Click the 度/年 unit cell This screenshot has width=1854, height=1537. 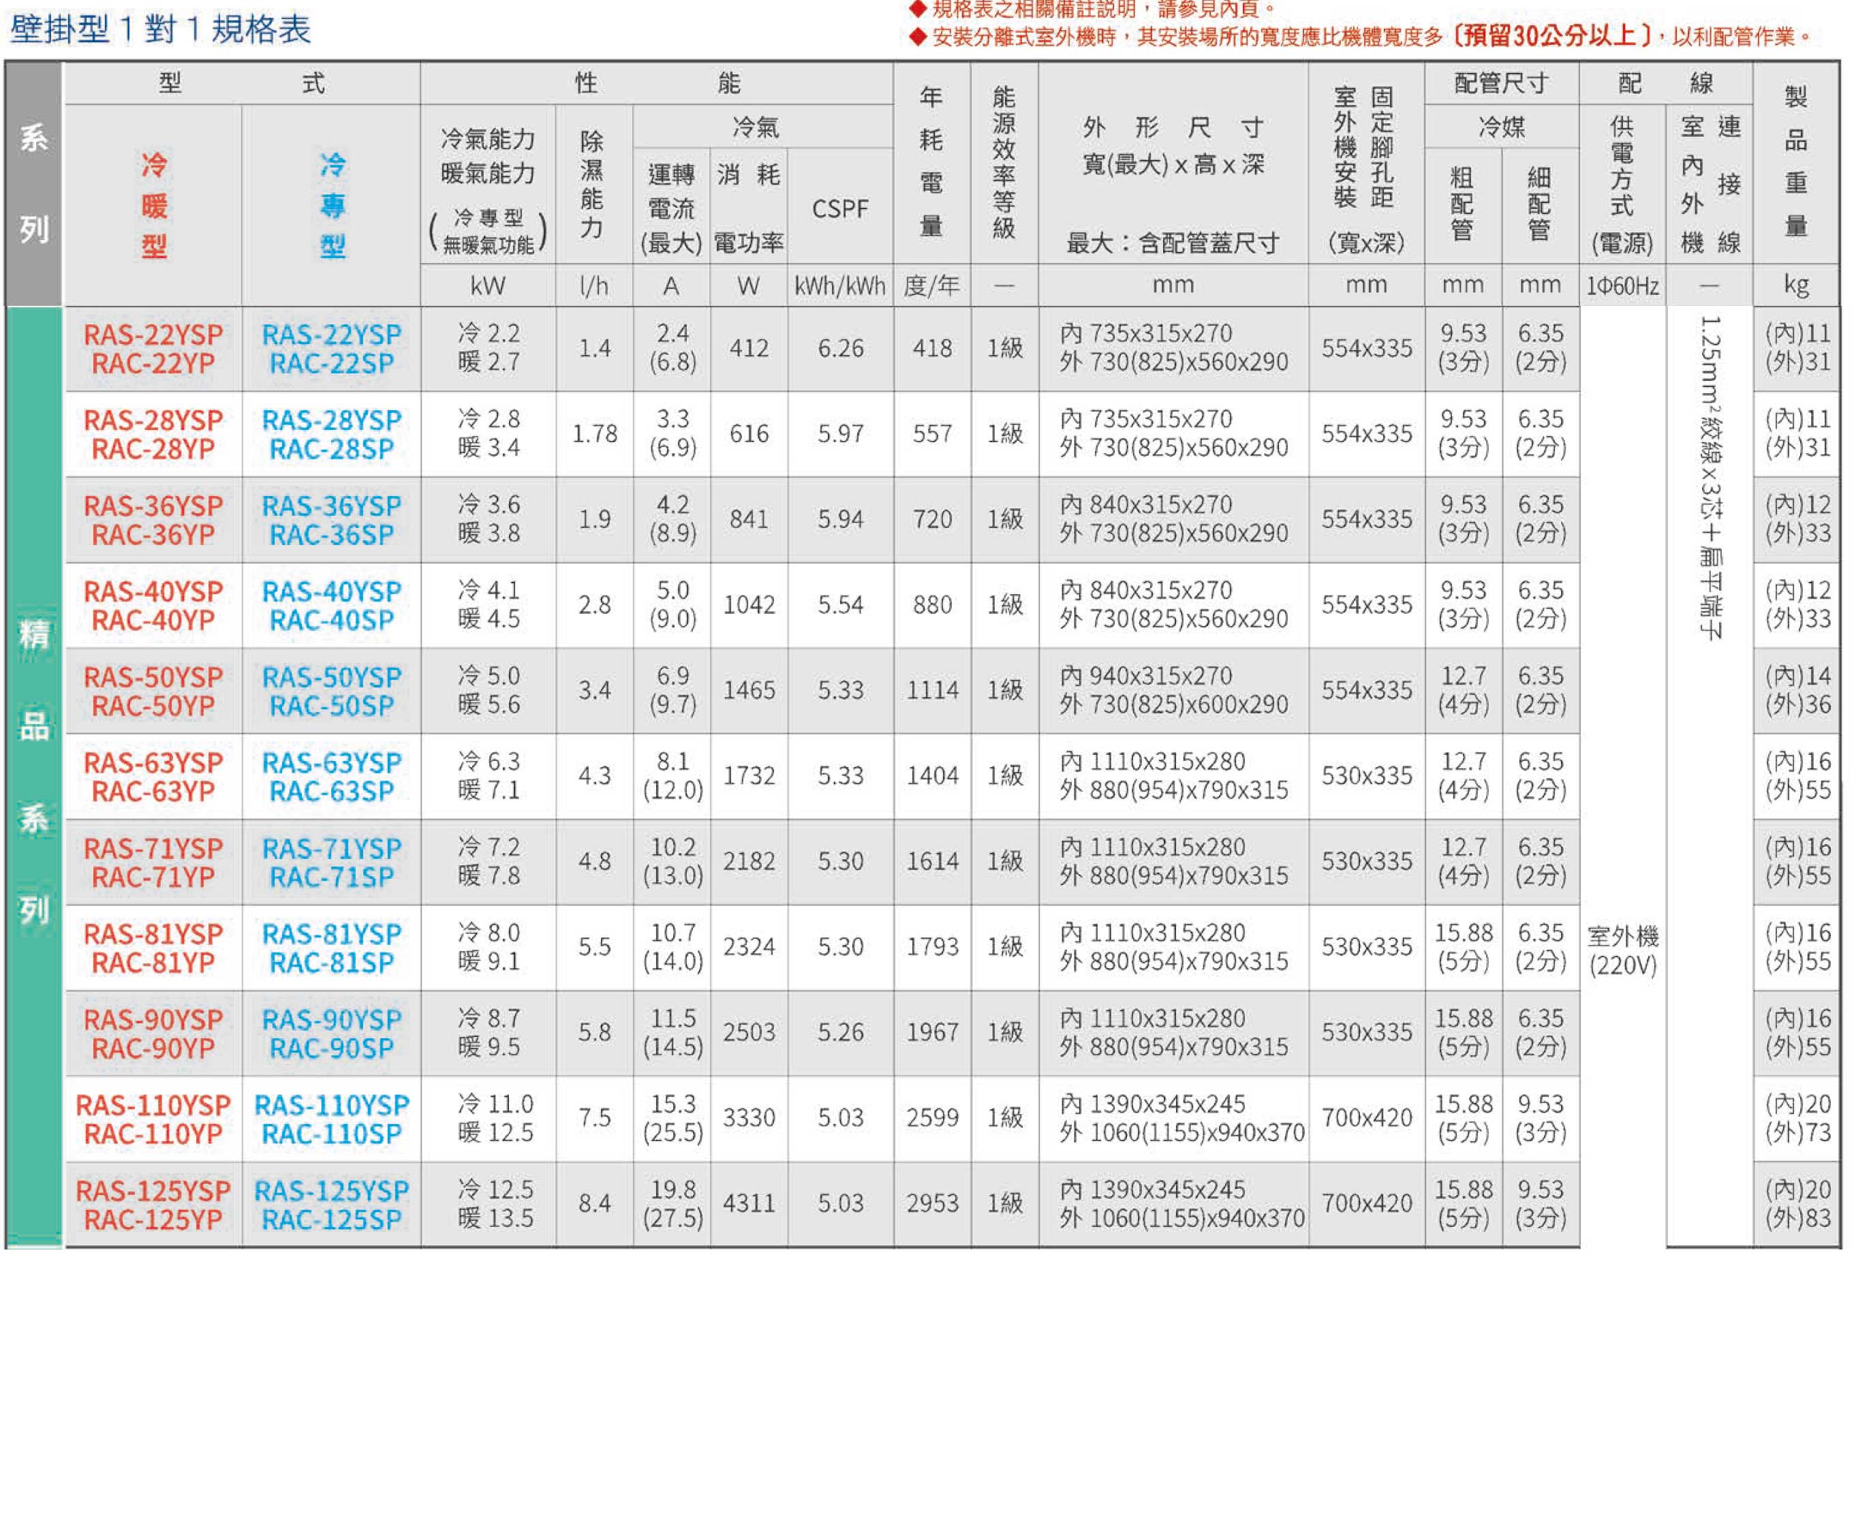[x=932, y=286]
